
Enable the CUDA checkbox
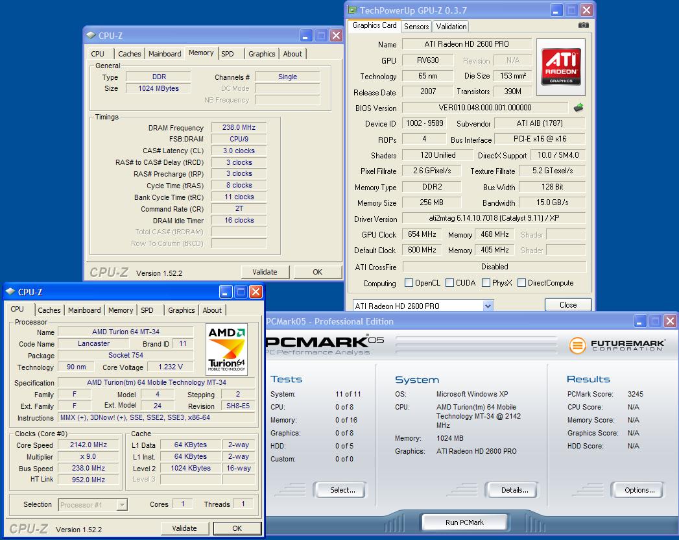(x=449, y=282)
